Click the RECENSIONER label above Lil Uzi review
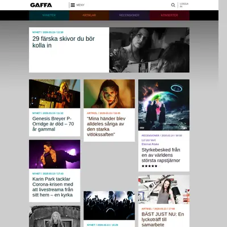 coord(150,136)
